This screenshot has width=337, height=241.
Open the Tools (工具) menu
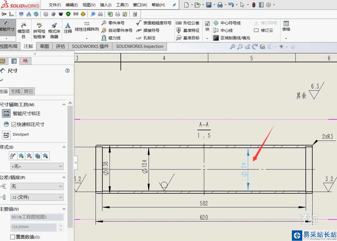point(122,5)
